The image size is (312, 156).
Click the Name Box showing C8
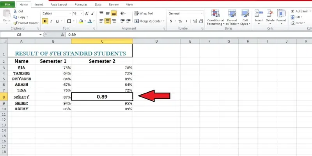pyautogui.click(x=19, y=35)
